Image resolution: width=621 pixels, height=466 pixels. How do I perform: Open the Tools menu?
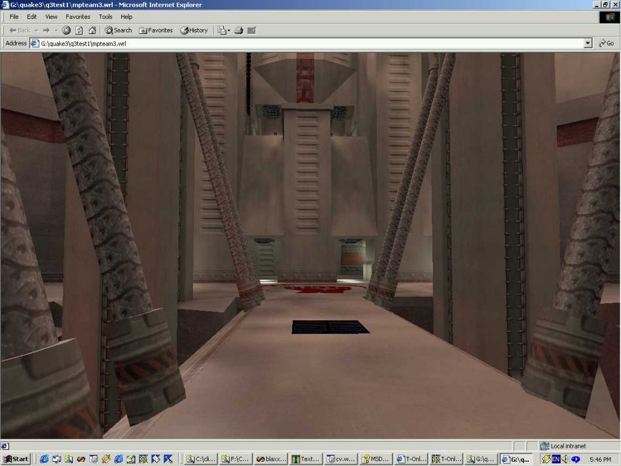click(x=106, y=16)
